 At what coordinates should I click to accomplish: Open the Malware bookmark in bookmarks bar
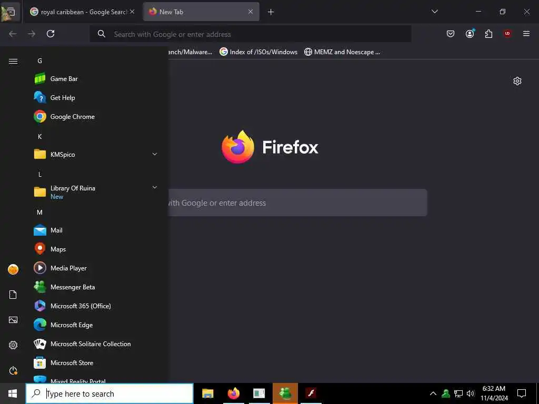[189, 52]
